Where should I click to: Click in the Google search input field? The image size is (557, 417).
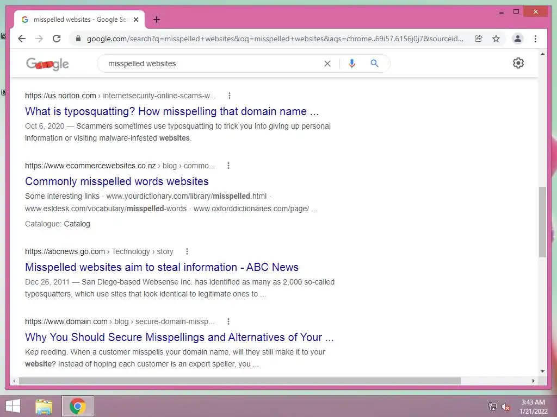point(213,64)
